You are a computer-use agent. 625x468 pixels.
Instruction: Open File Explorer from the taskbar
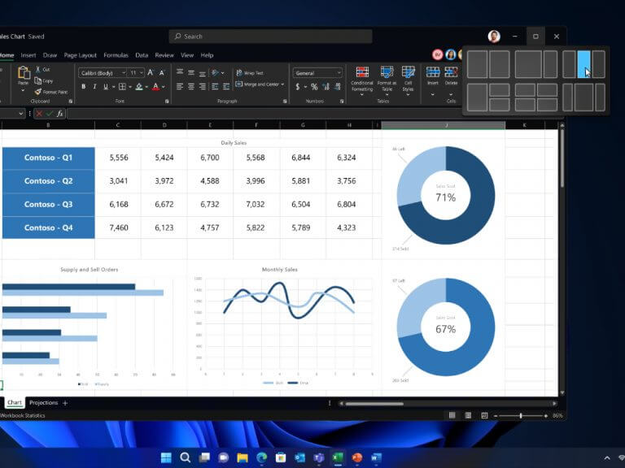[x=243, y=457]
